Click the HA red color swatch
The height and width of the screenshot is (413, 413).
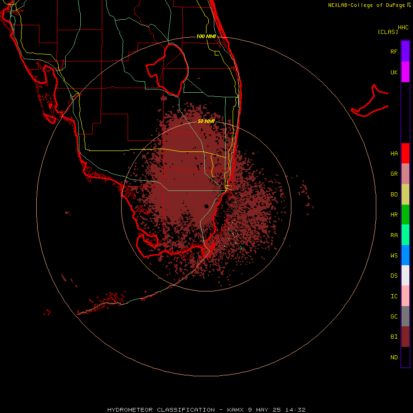coord(405,153)
